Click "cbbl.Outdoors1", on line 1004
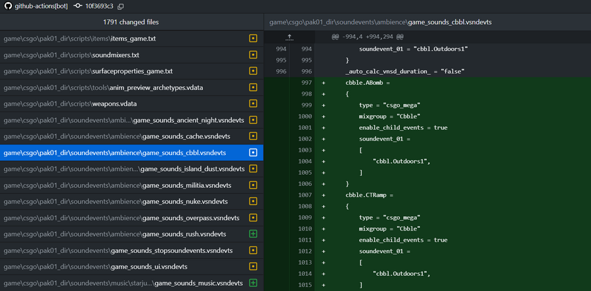This screenshot has height=291, width=591. coord(401,162)
